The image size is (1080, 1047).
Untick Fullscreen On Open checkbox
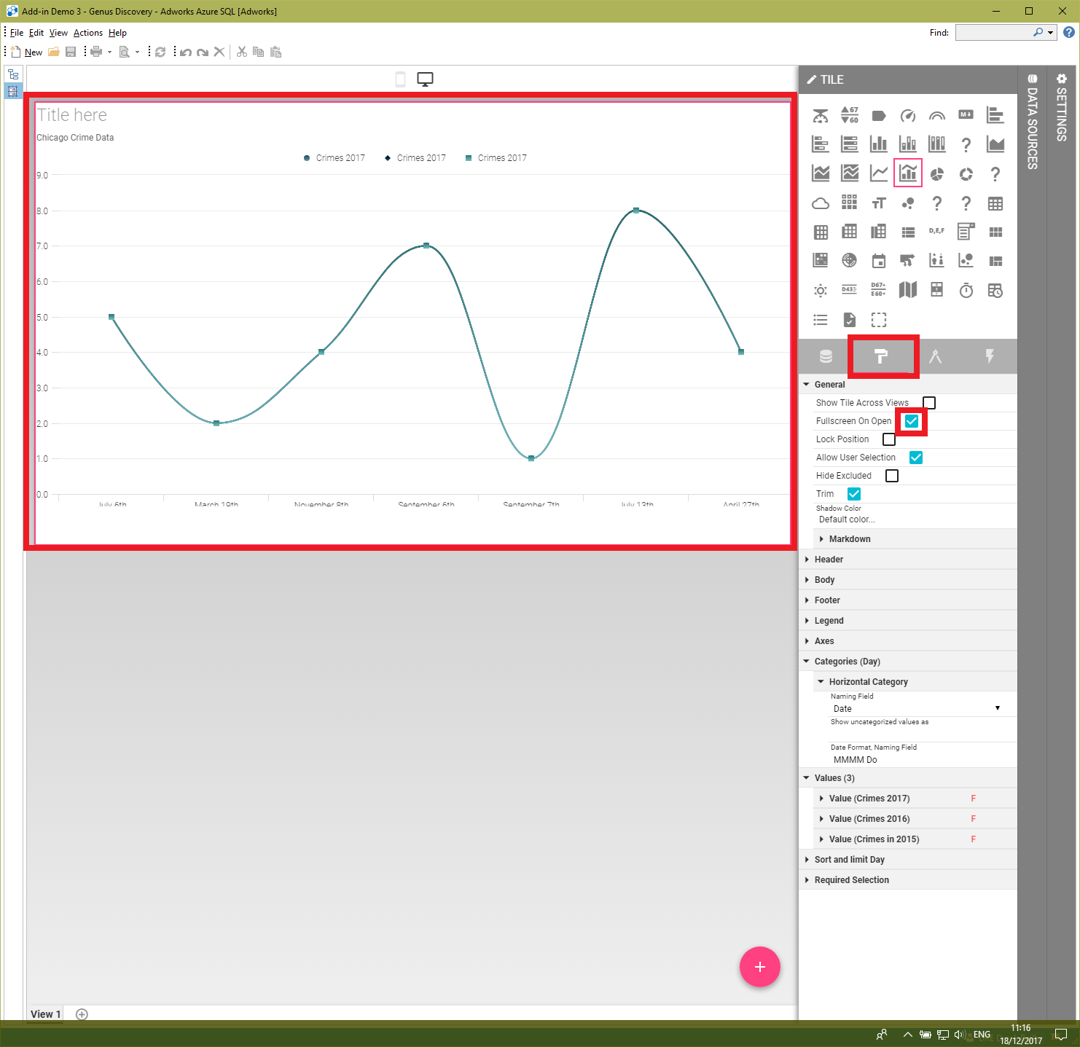912,421
